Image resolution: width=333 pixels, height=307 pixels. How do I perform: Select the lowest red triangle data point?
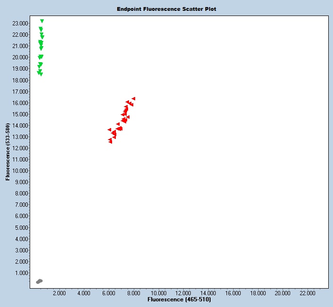[110, 142]
